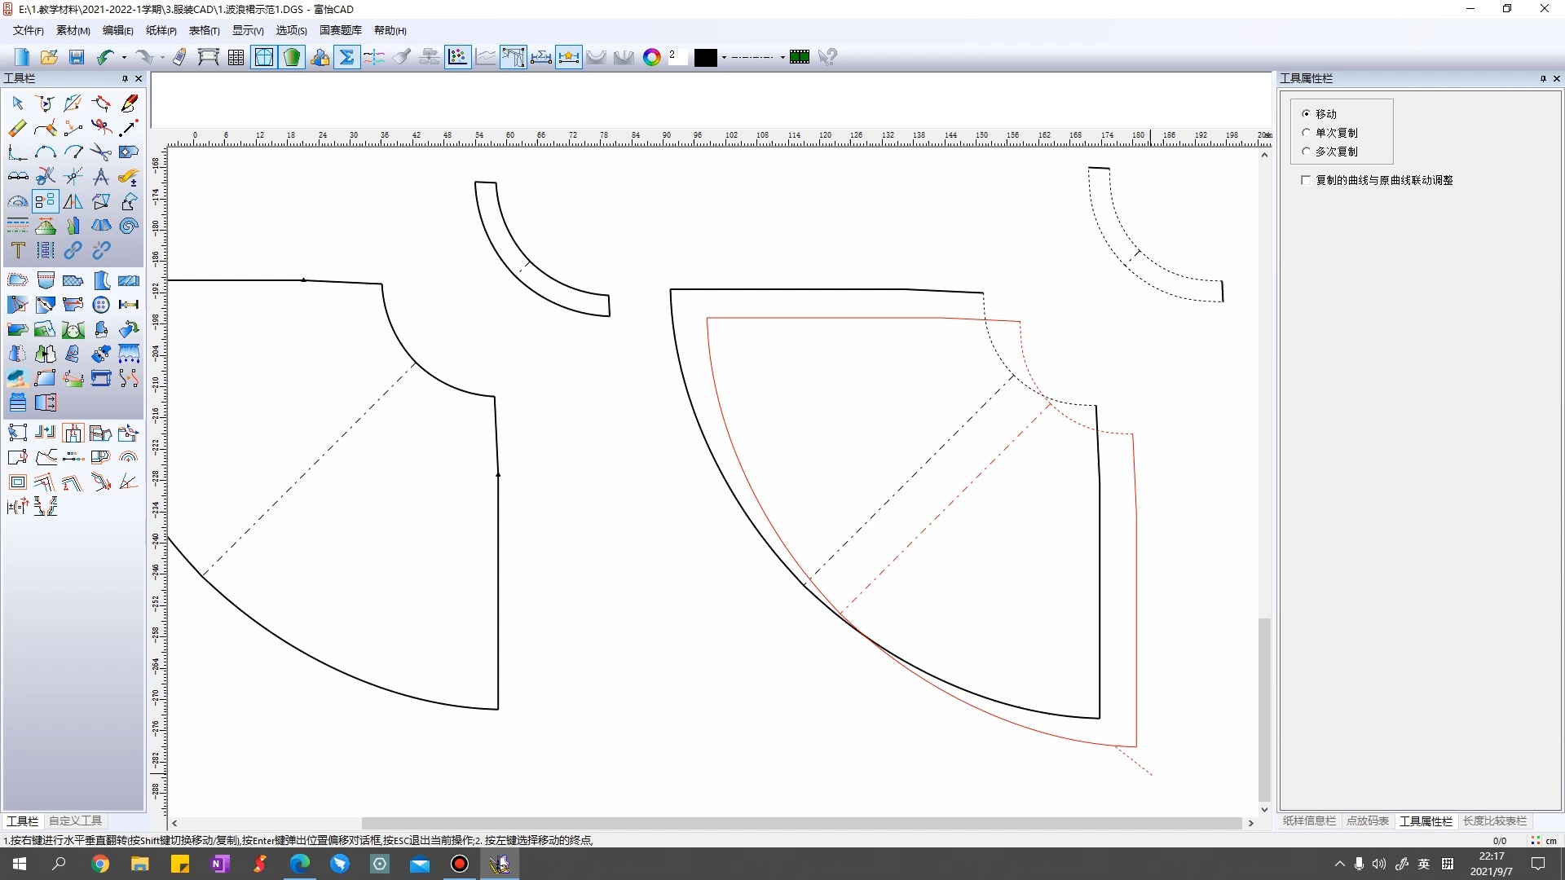The height and width of the screenshot is (880, 1565).
Task: Select the text T tool
Action: click(x=17, y=250)
